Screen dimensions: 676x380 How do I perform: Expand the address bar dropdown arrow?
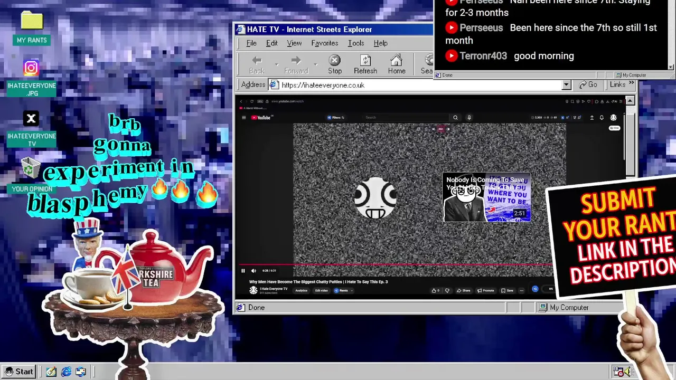point(566,85)
